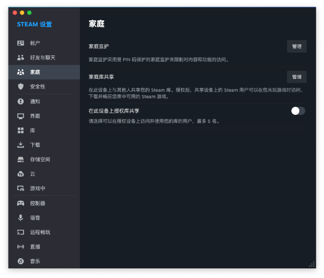The height and width of the screenshot is (278, 324).
Task: Select the highlighted 家庭 sidebar item
Action: pyautogui.click(x=44, y=72)
